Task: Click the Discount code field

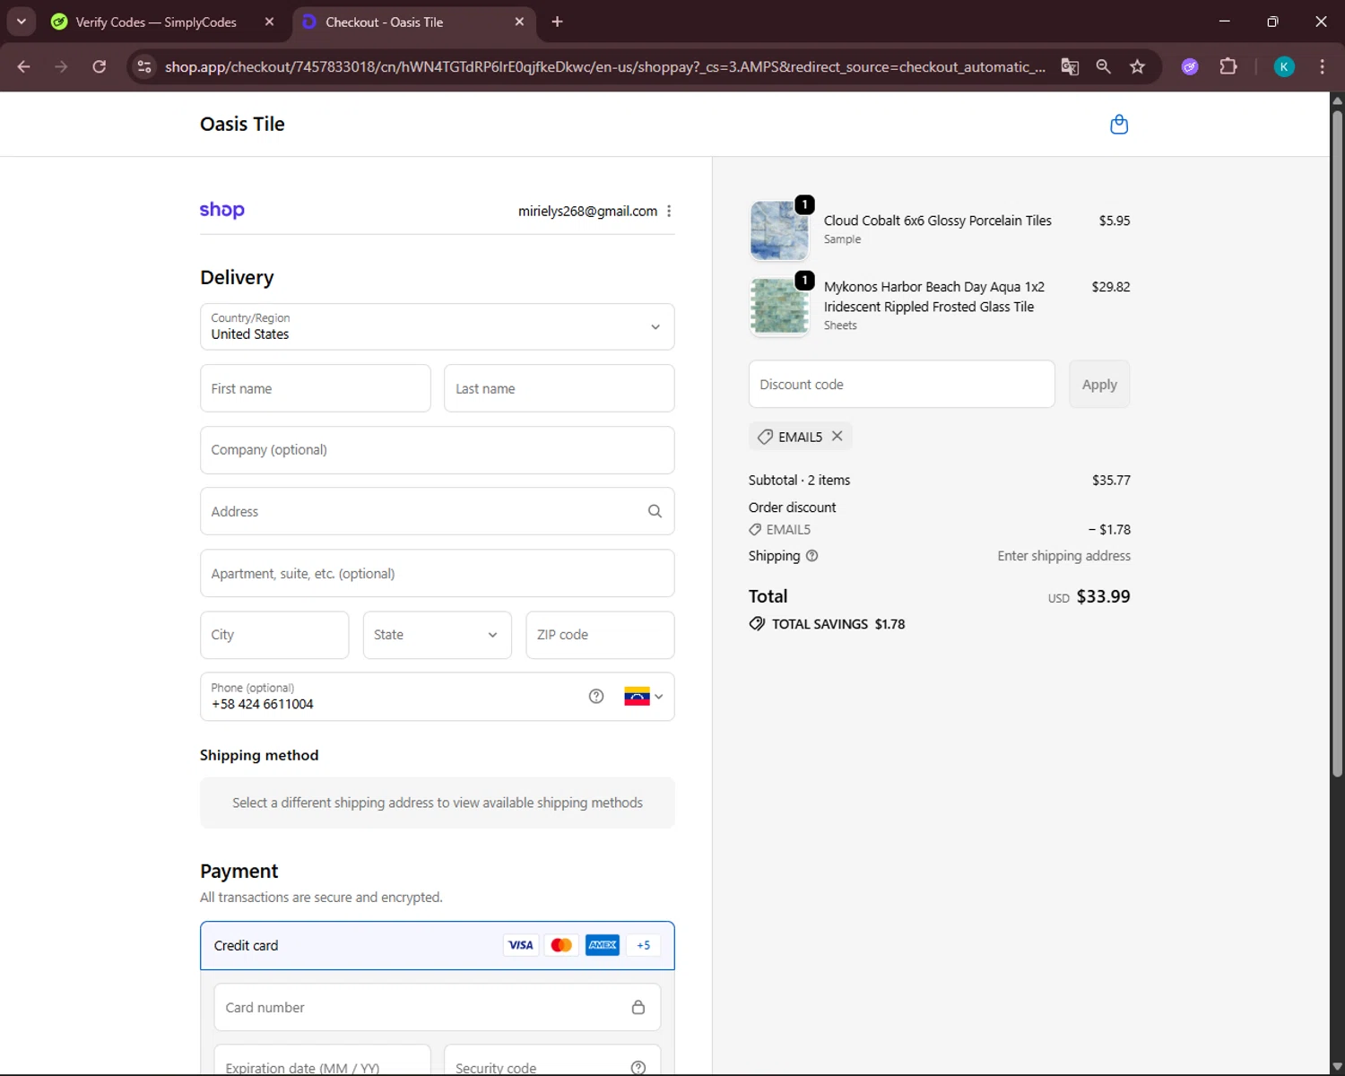Action: tap(901, 384)
